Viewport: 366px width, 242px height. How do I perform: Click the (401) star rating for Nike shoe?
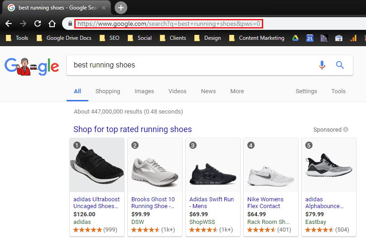[x=269, y=230]
